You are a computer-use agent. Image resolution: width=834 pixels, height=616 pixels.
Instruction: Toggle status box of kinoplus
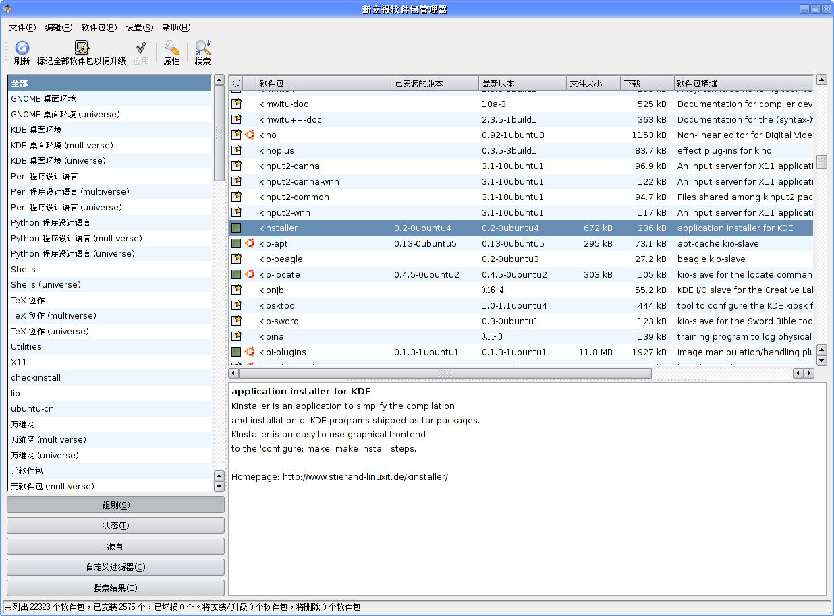click(x=236, y=150)
